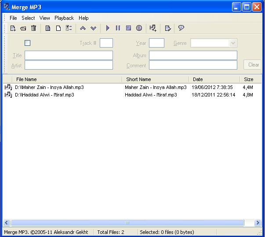265x237 pixels.
Task: Click the edit tags document icon
Action: coord(168,28)
